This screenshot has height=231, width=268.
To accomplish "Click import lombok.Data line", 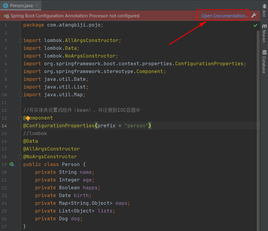I will pyautogui.click(x=51, y=48).
